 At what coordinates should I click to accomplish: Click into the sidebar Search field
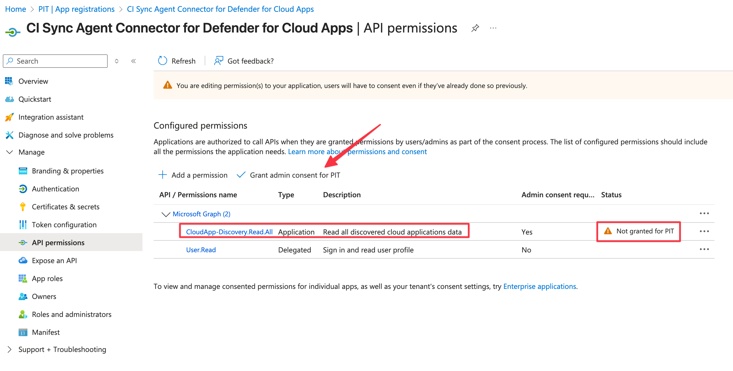55,61
